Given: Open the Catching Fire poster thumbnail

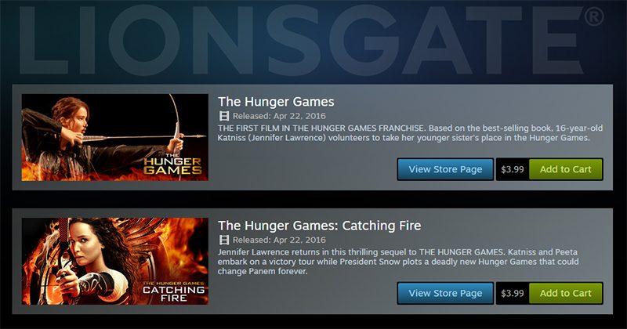Looking at the screenshot, I should tap(114, 261).
